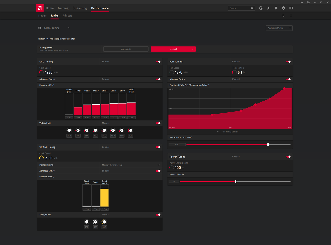Open the Advisors sub-tab
331x245 pixels.
pyautogui.click(x=67, y=16)
